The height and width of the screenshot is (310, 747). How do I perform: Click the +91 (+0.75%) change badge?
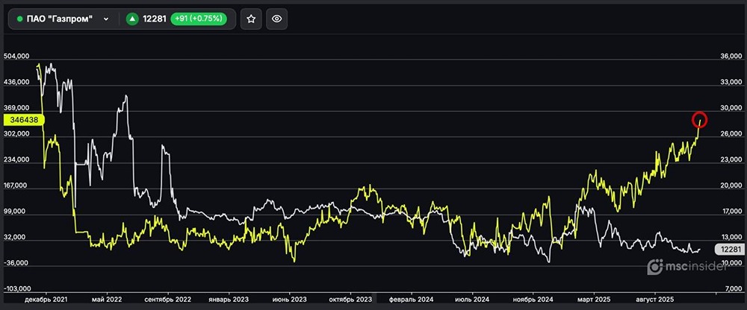[198, 19]
